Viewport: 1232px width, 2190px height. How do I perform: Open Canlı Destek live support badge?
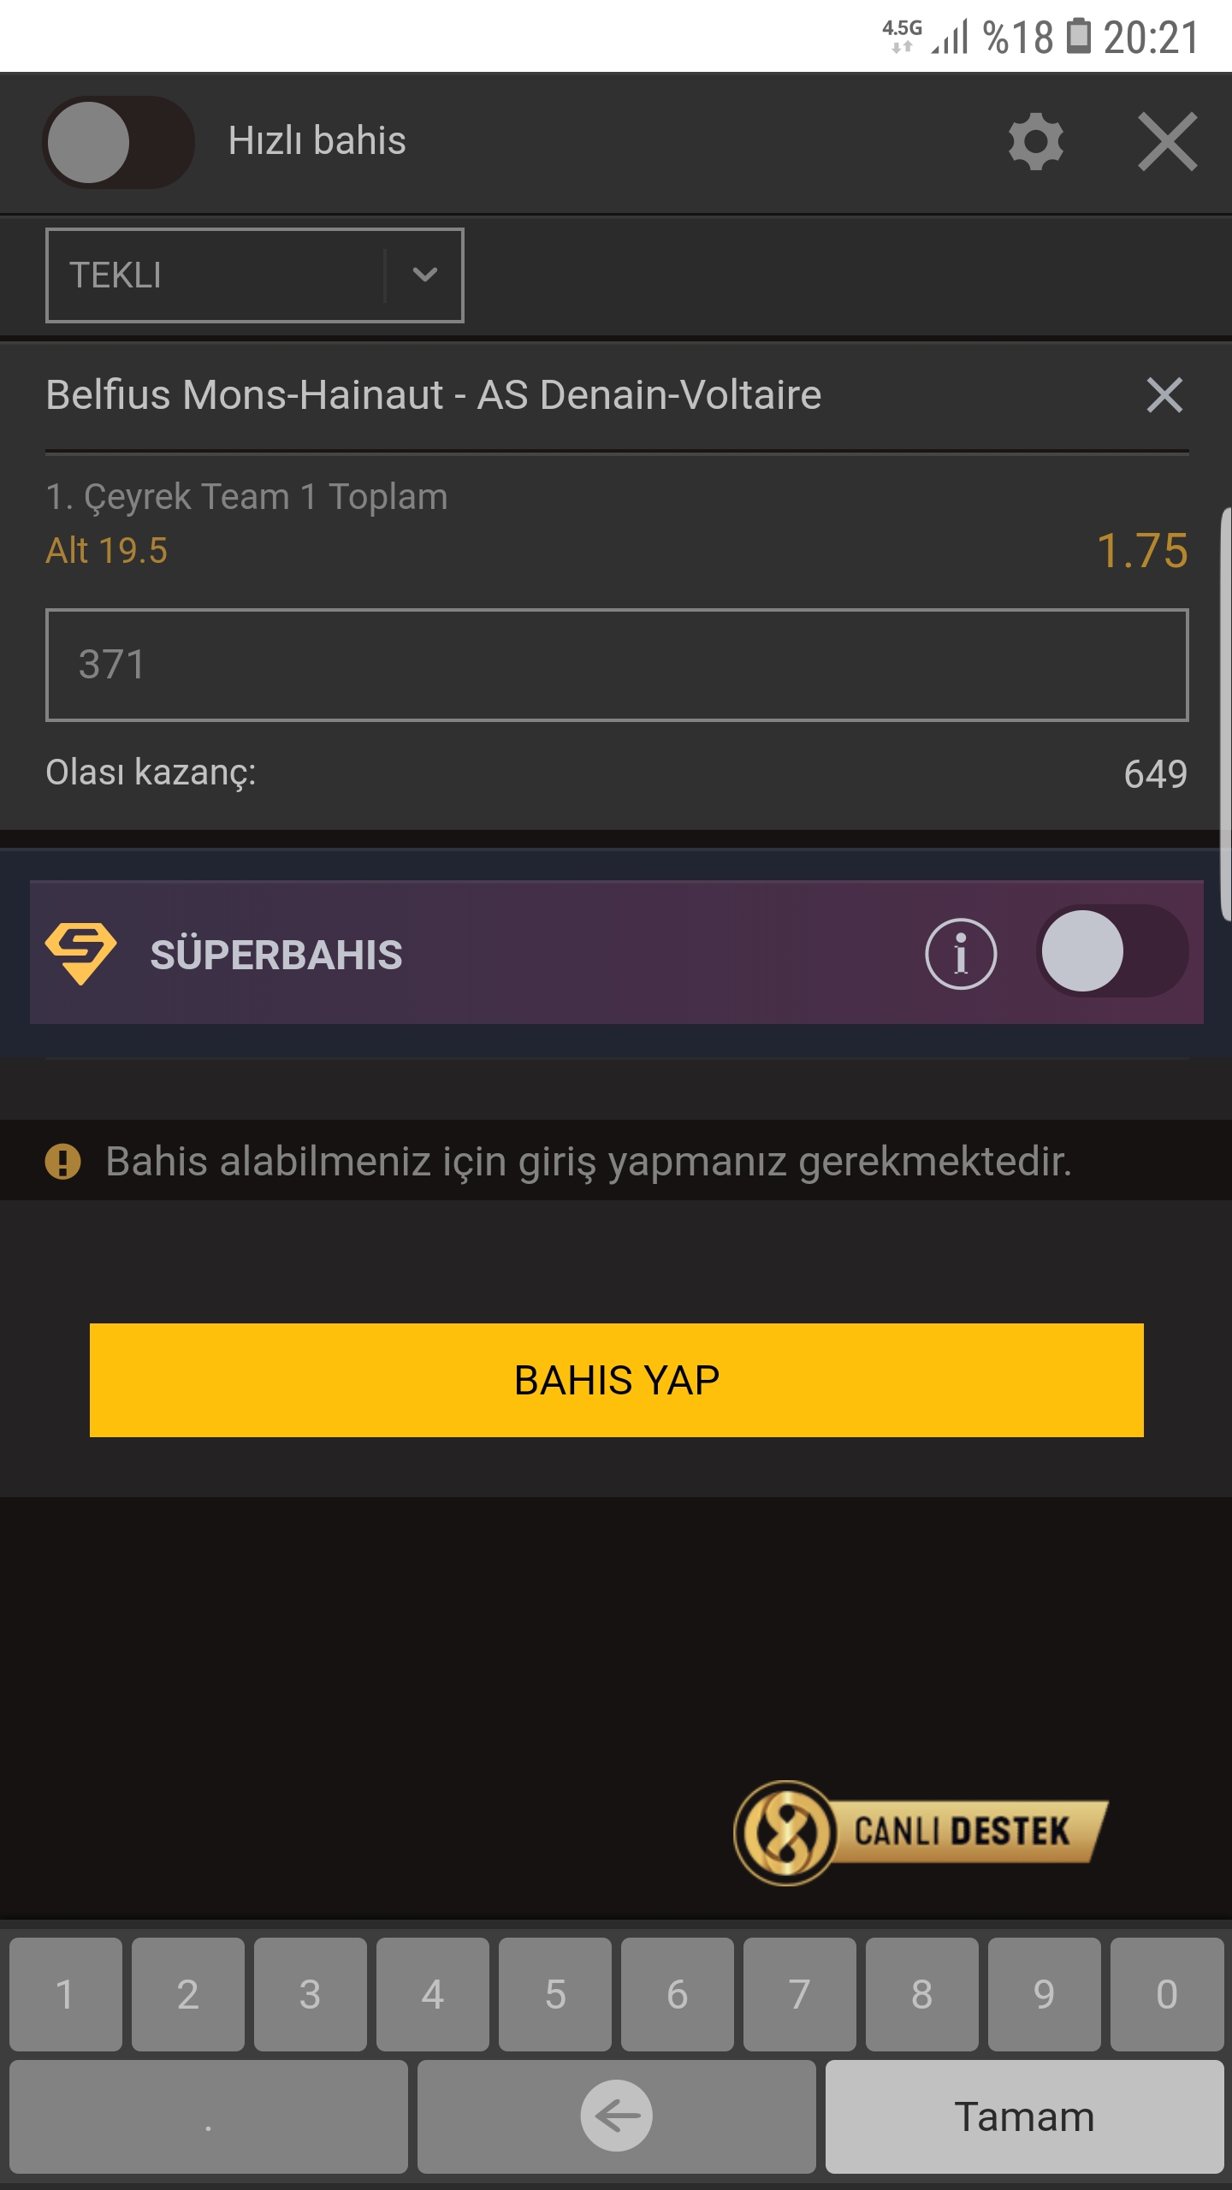coord(921,1832)
